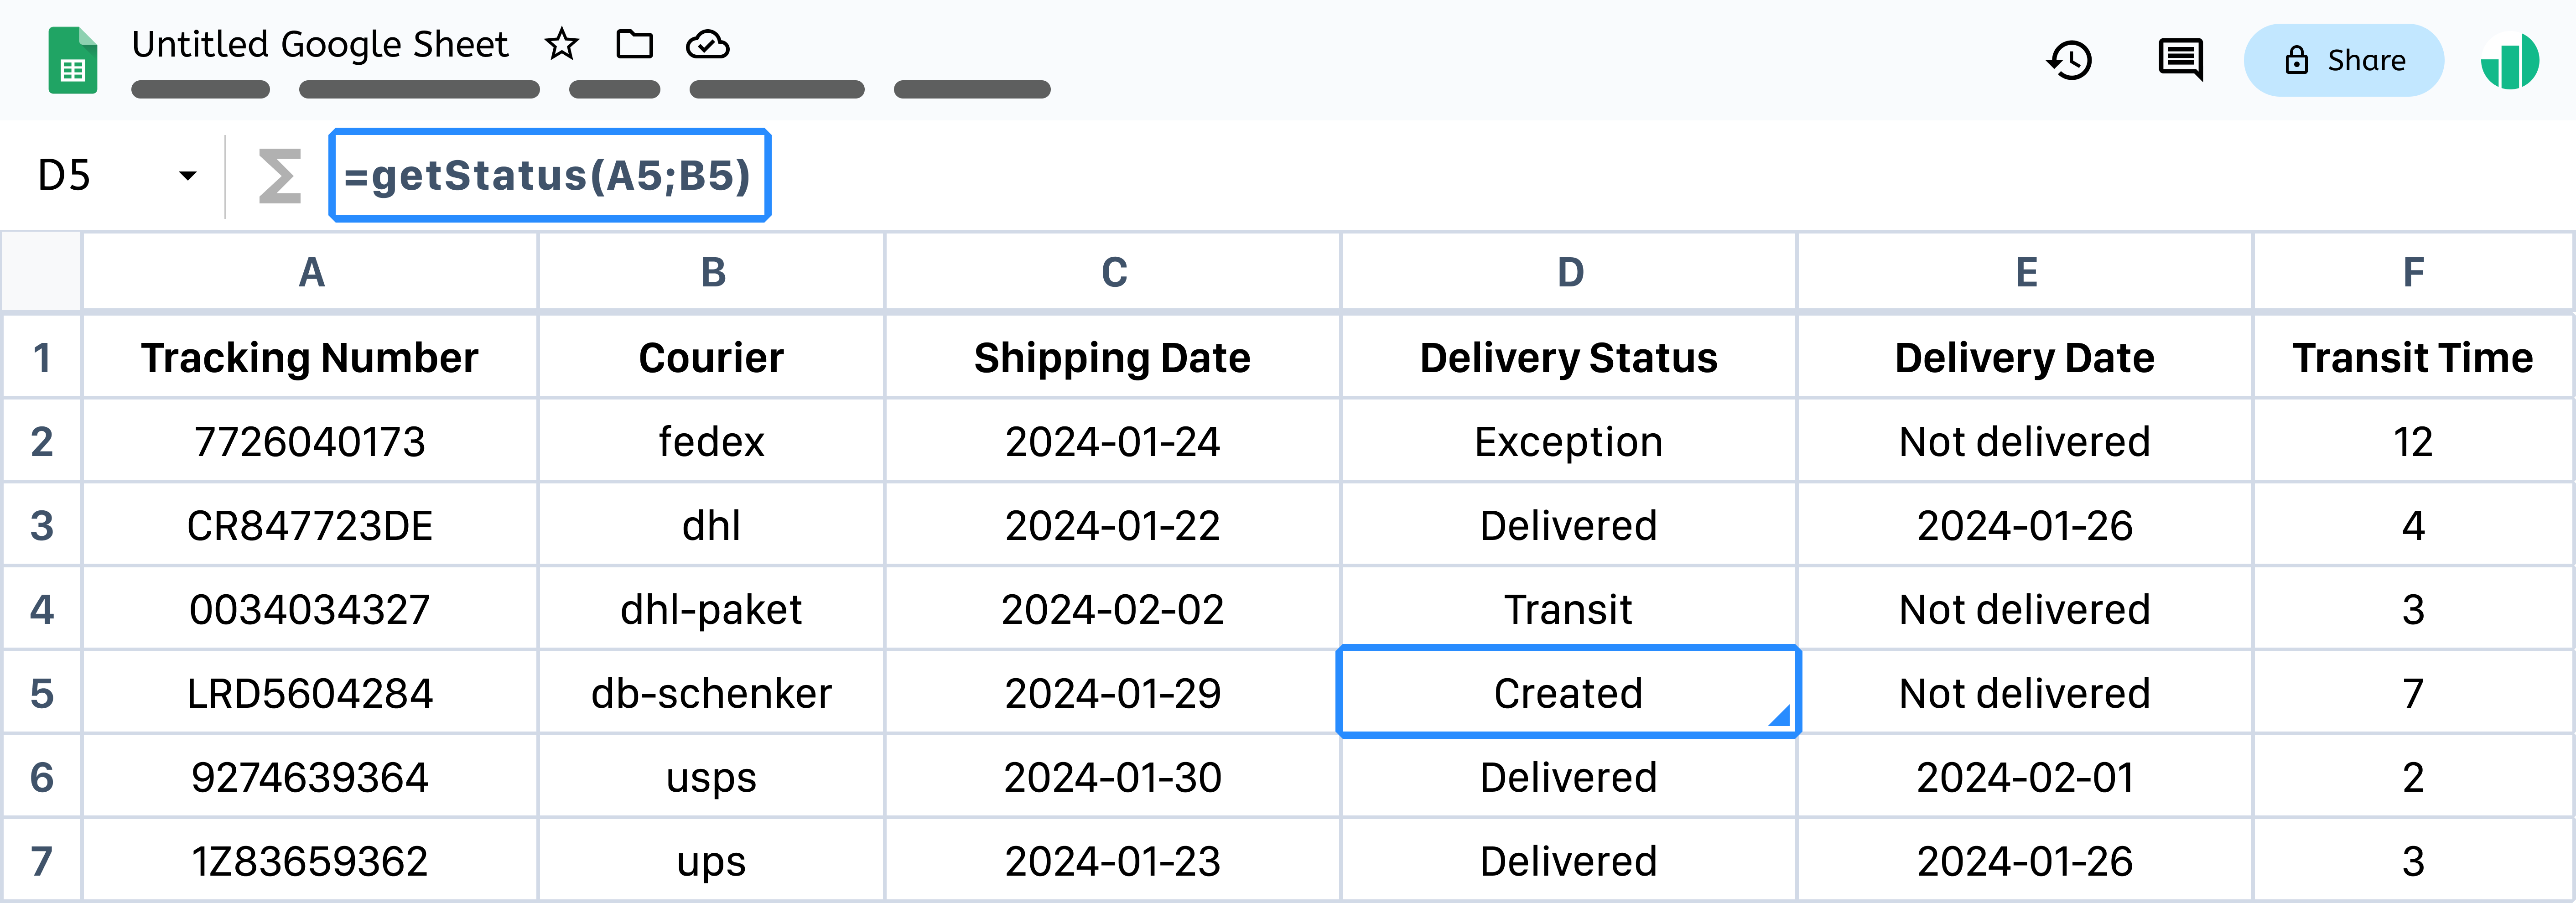Select column D header
The height and width of the screenshot is (903, 2576).
click(1569, 272)
